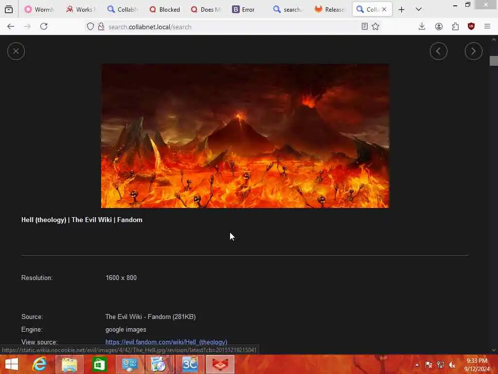498x374 pixels.
Task: Select the google images engine text
Action: pos(126,330)
